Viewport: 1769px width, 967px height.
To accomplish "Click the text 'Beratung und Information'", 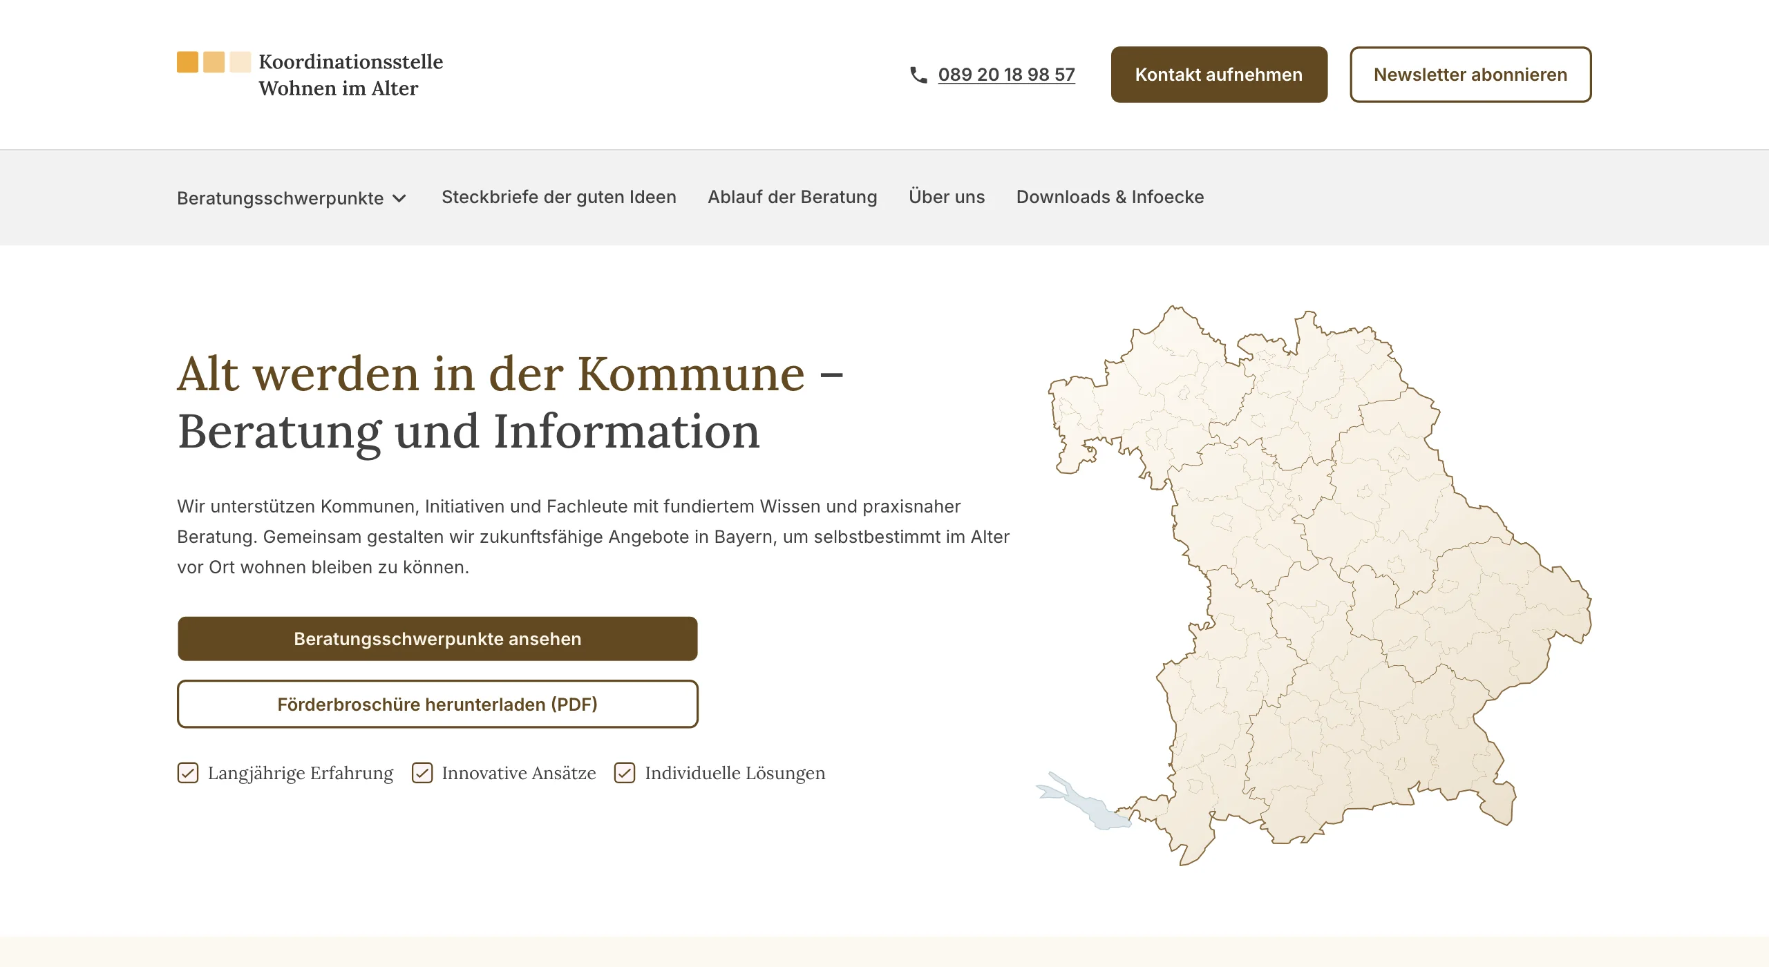I will point(469,432).
